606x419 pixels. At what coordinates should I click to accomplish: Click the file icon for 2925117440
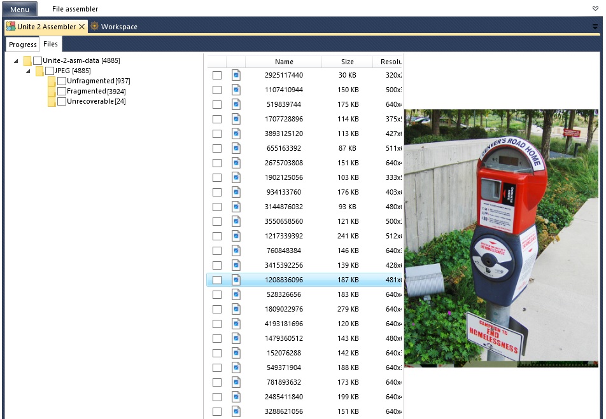(x=236, y=75)
